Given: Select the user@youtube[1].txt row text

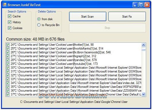Looking at the screenshot, I should pyautogui.click(x=54, y=64).
